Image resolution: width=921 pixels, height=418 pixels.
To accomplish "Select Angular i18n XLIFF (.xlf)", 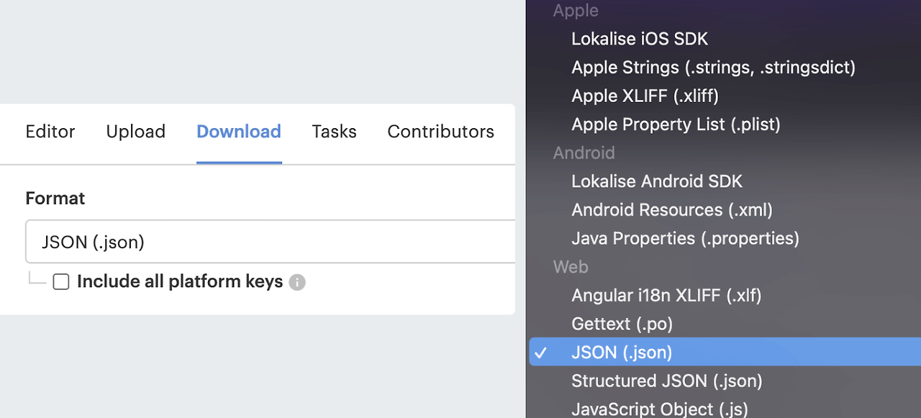I will coord(666,295).
